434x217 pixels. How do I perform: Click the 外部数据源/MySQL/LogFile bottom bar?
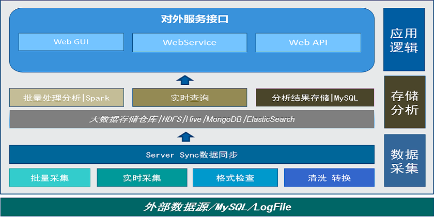(217, 207)
